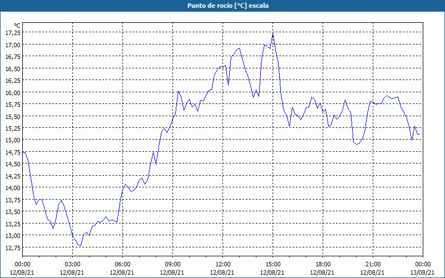The width and height of the screenshot is (445, 278).
Task: Click the 14,25 y-axis label
Action: 13,176
